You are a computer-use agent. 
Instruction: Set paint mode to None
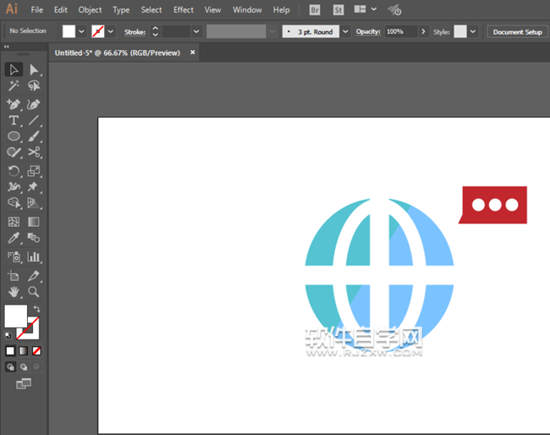point(36,350)
